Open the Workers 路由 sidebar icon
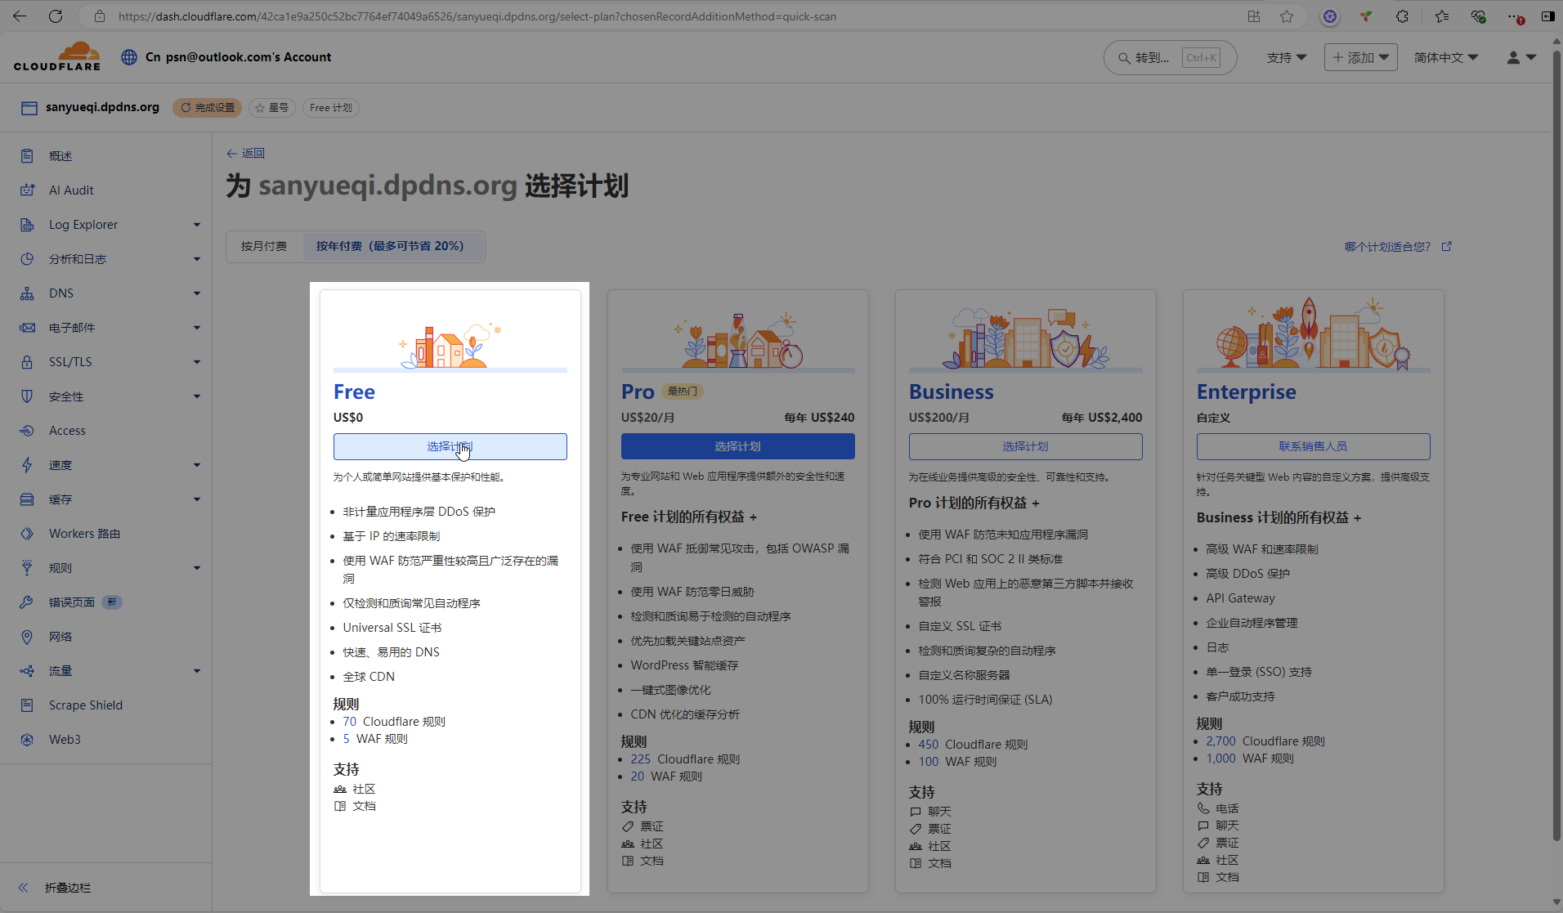1563x913 pixels. coord(27,534)
